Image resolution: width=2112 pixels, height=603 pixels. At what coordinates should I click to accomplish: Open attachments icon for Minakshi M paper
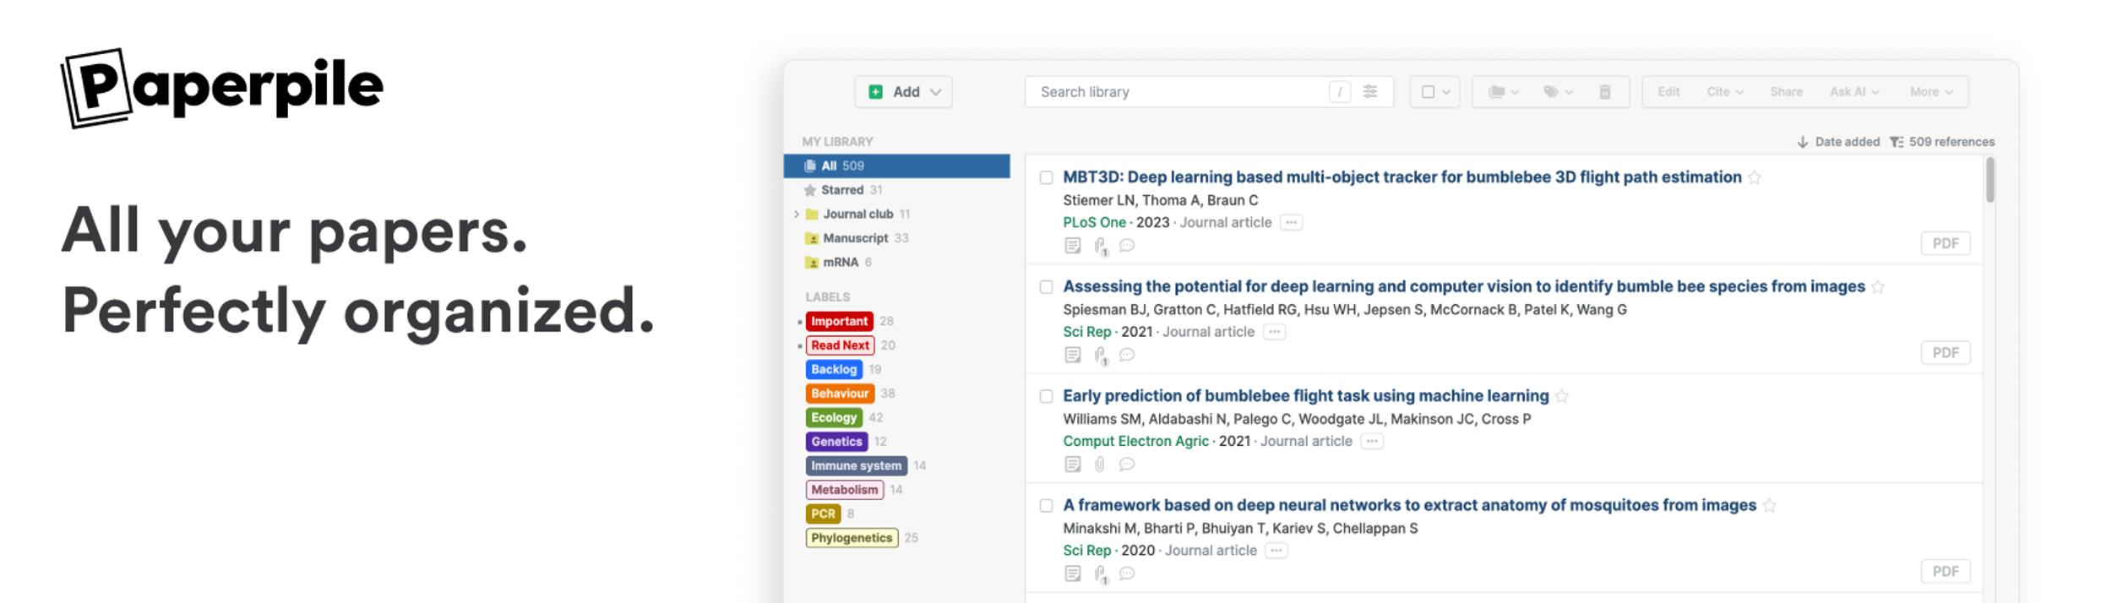click(1101, 574)
